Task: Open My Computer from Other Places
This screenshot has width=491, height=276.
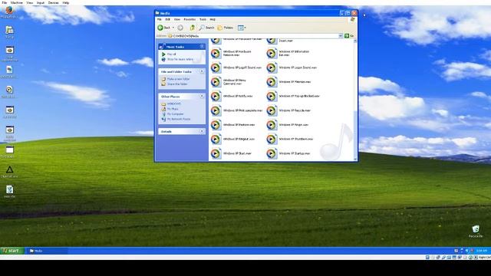Action: click(x=175, y=114)
